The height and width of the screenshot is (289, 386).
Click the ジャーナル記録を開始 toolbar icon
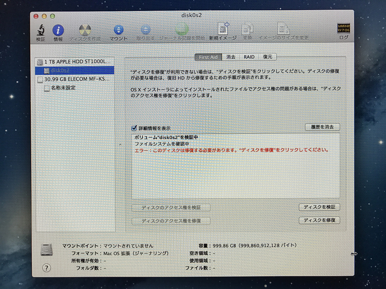[x=182, y=30]
